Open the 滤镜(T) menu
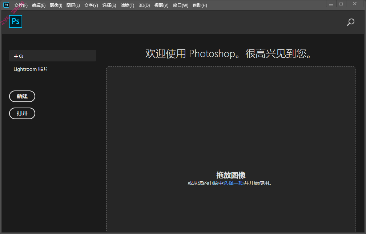Image resolution: width=366 pixels, height=234 pixels. coord(128,5)
